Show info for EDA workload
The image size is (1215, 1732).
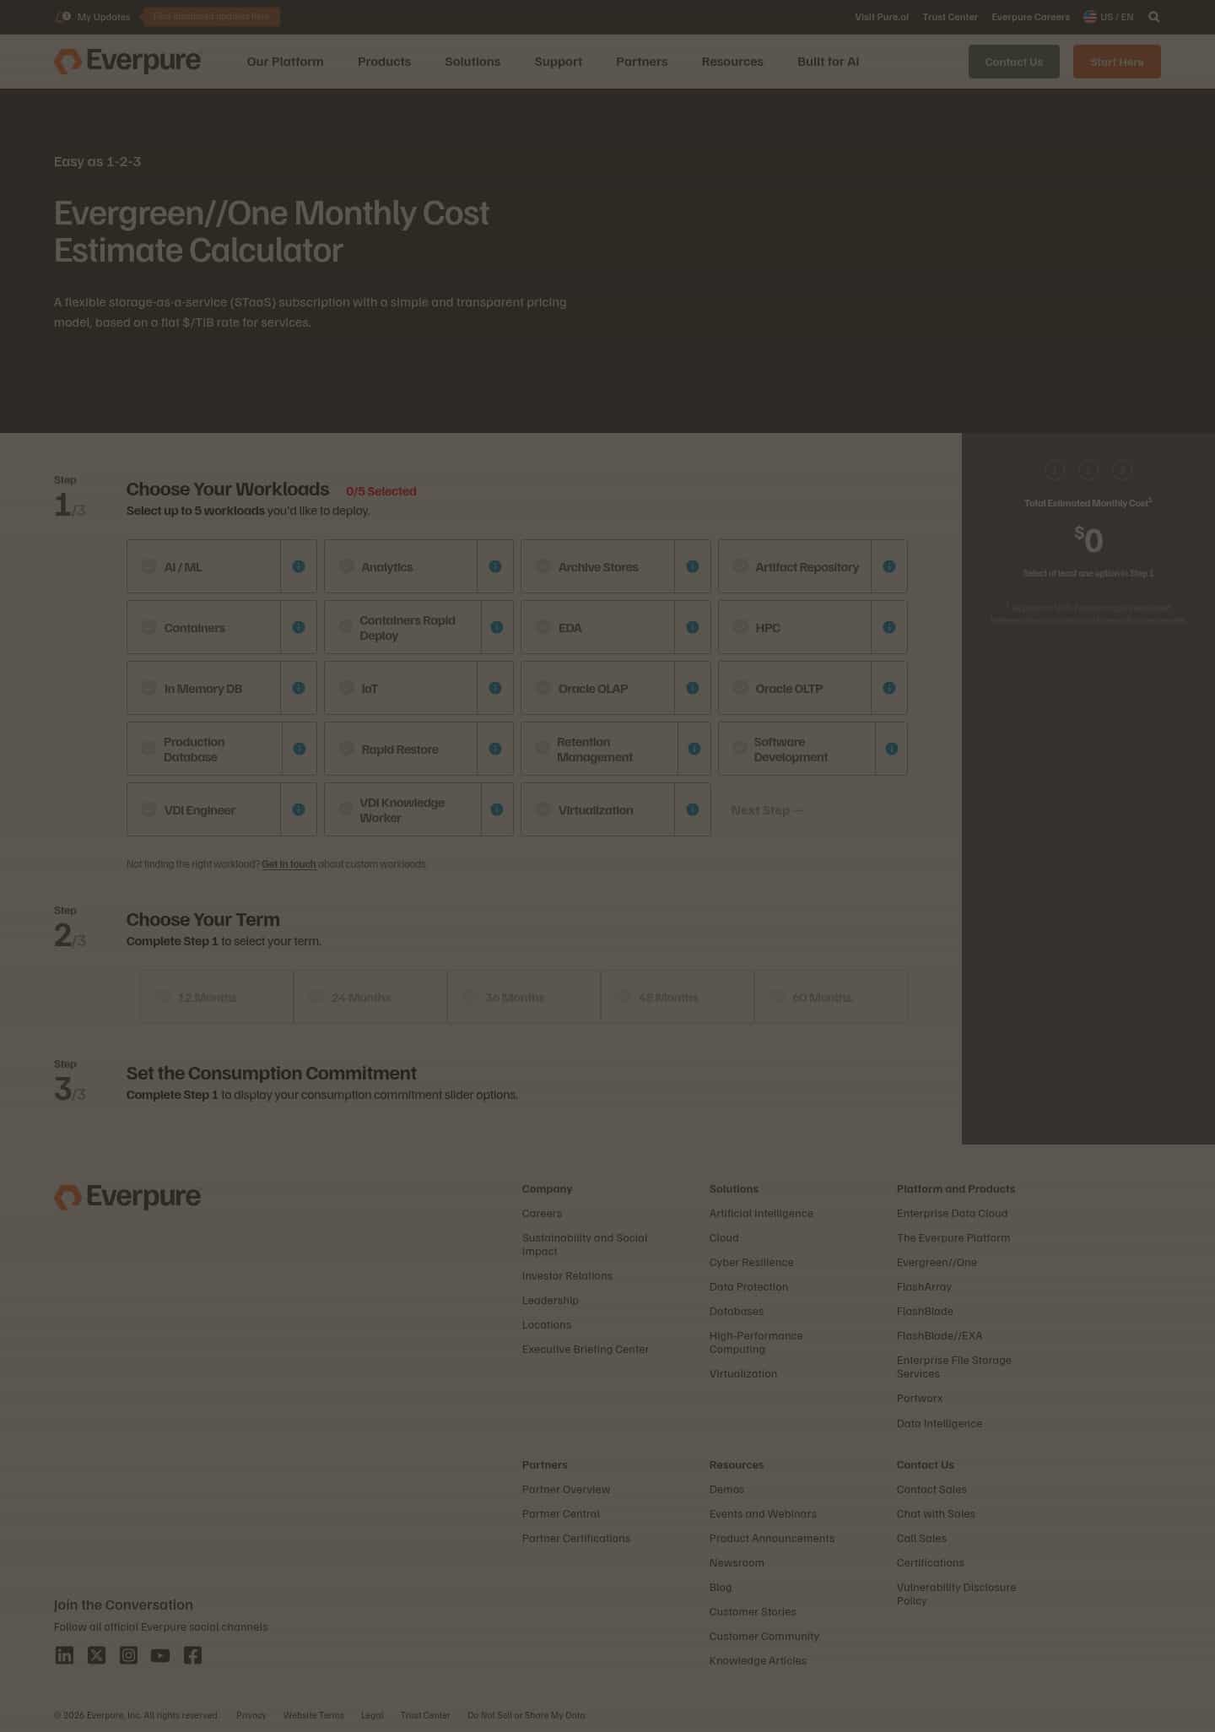[693, 627]
